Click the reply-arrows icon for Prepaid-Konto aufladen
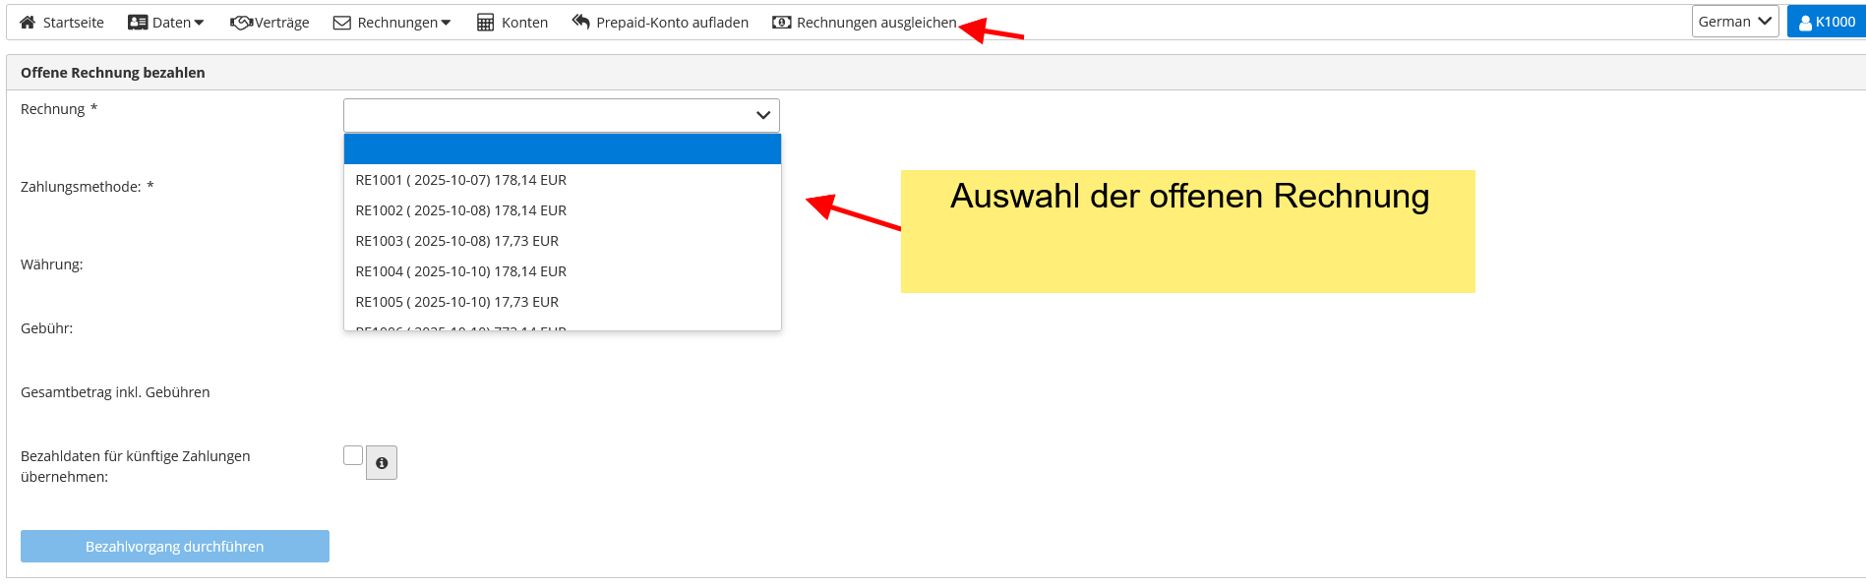The image size is (1866, 588). pyautogui.click(x=581, y=22)
